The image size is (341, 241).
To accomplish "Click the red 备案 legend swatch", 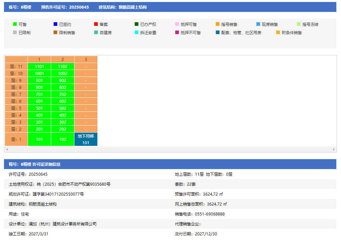I will pos(96,24).
